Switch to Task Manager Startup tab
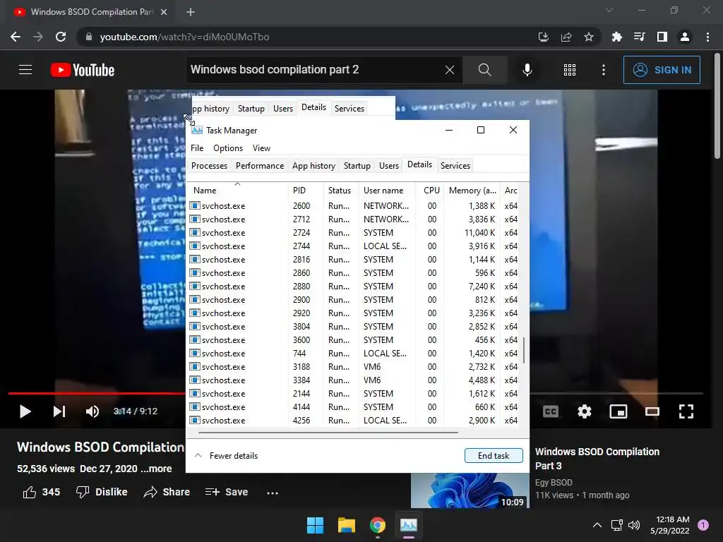723x542 pixels. point(357,165)
